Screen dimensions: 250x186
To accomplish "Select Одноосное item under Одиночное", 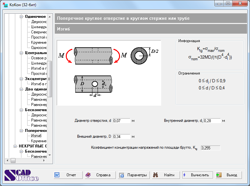I will tap(39, 48).
